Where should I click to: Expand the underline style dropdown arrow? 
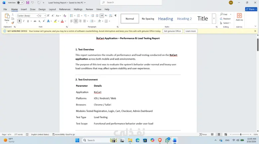coord(31,21)
